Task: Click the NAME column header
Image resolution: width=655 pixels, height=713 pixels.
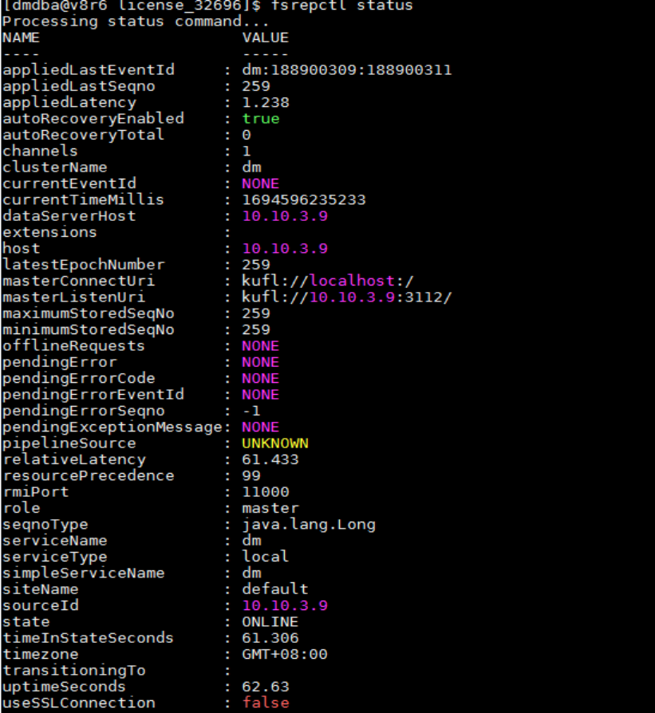Action: click(21, 37)
